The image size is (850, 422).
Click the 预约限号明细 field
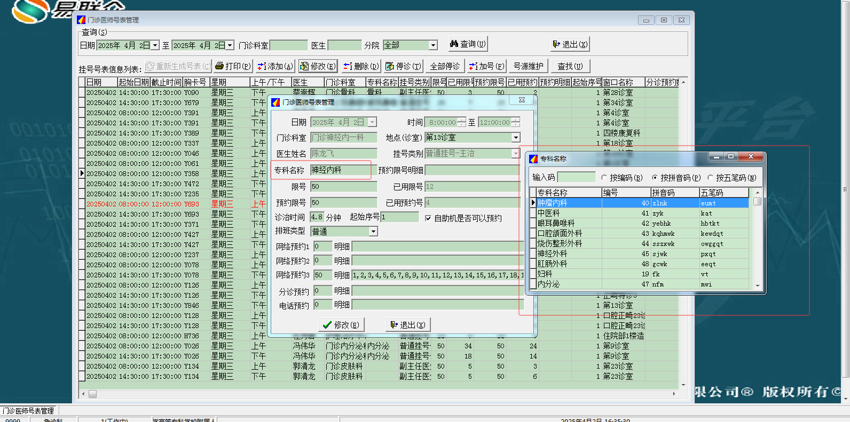click(472, 170)
